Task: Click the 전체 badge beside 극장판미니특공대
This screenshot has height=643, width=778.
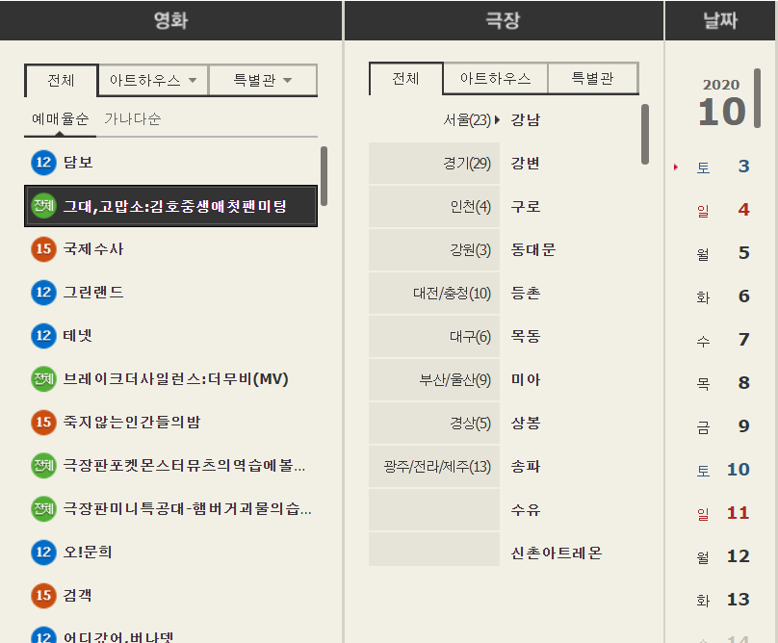Action: (43, 509)
